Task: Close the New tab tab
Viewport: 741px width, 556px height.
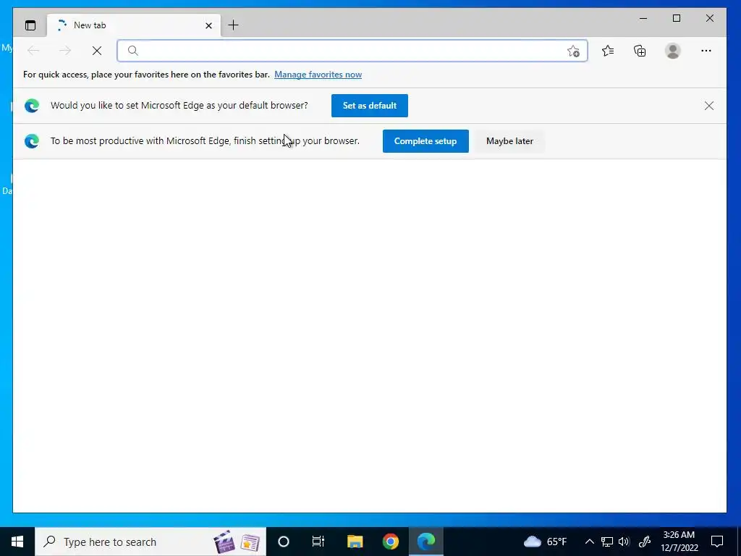Action: [x=208, y=25]
